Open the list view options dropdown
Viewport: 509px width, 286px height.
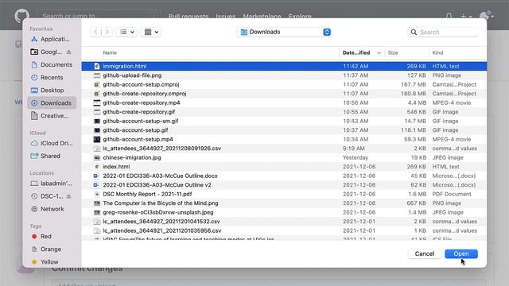coord(126,32)
